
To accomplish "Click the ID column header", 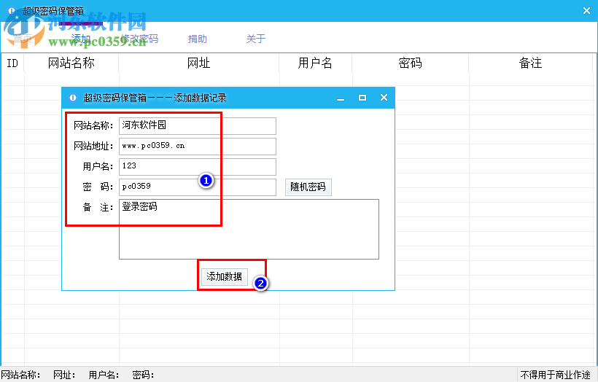I will pos(12,63).
